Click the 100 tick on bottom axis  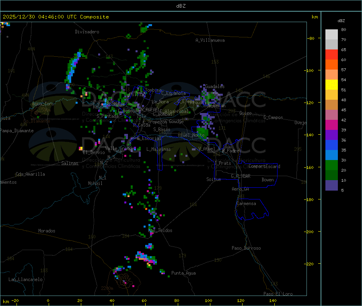pos(208,300)
